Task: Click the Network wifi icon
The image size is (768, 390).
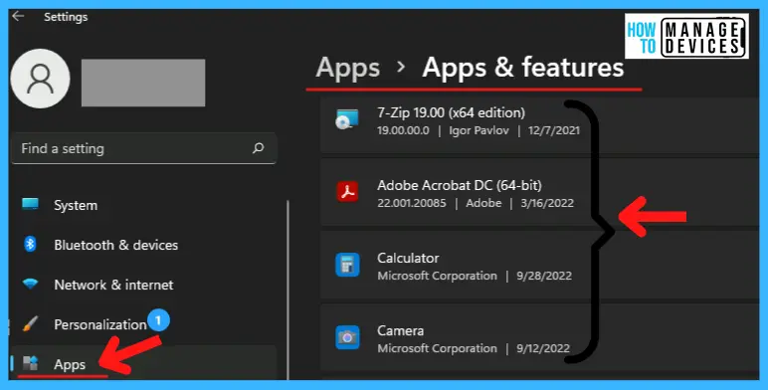Action: (31, 284)
